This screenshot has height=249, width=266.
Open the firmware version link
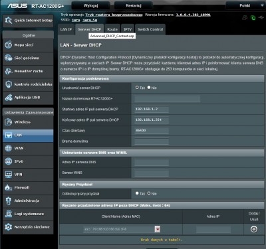point(194,15)
